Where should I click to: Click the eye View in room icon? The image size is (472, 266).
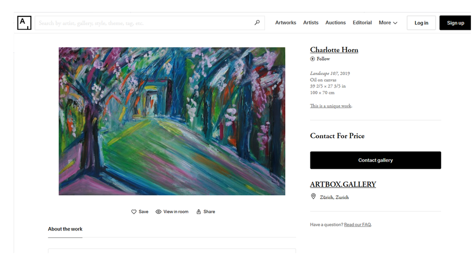tap(159, 212)
